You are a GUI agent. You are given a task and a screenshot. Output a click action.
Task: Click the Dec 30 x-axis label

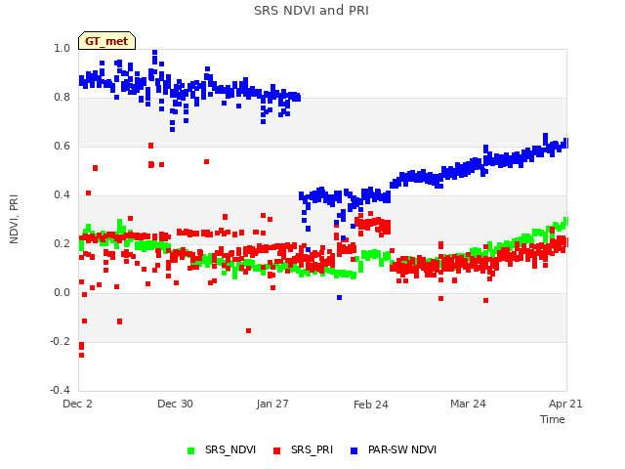[175, 404]
